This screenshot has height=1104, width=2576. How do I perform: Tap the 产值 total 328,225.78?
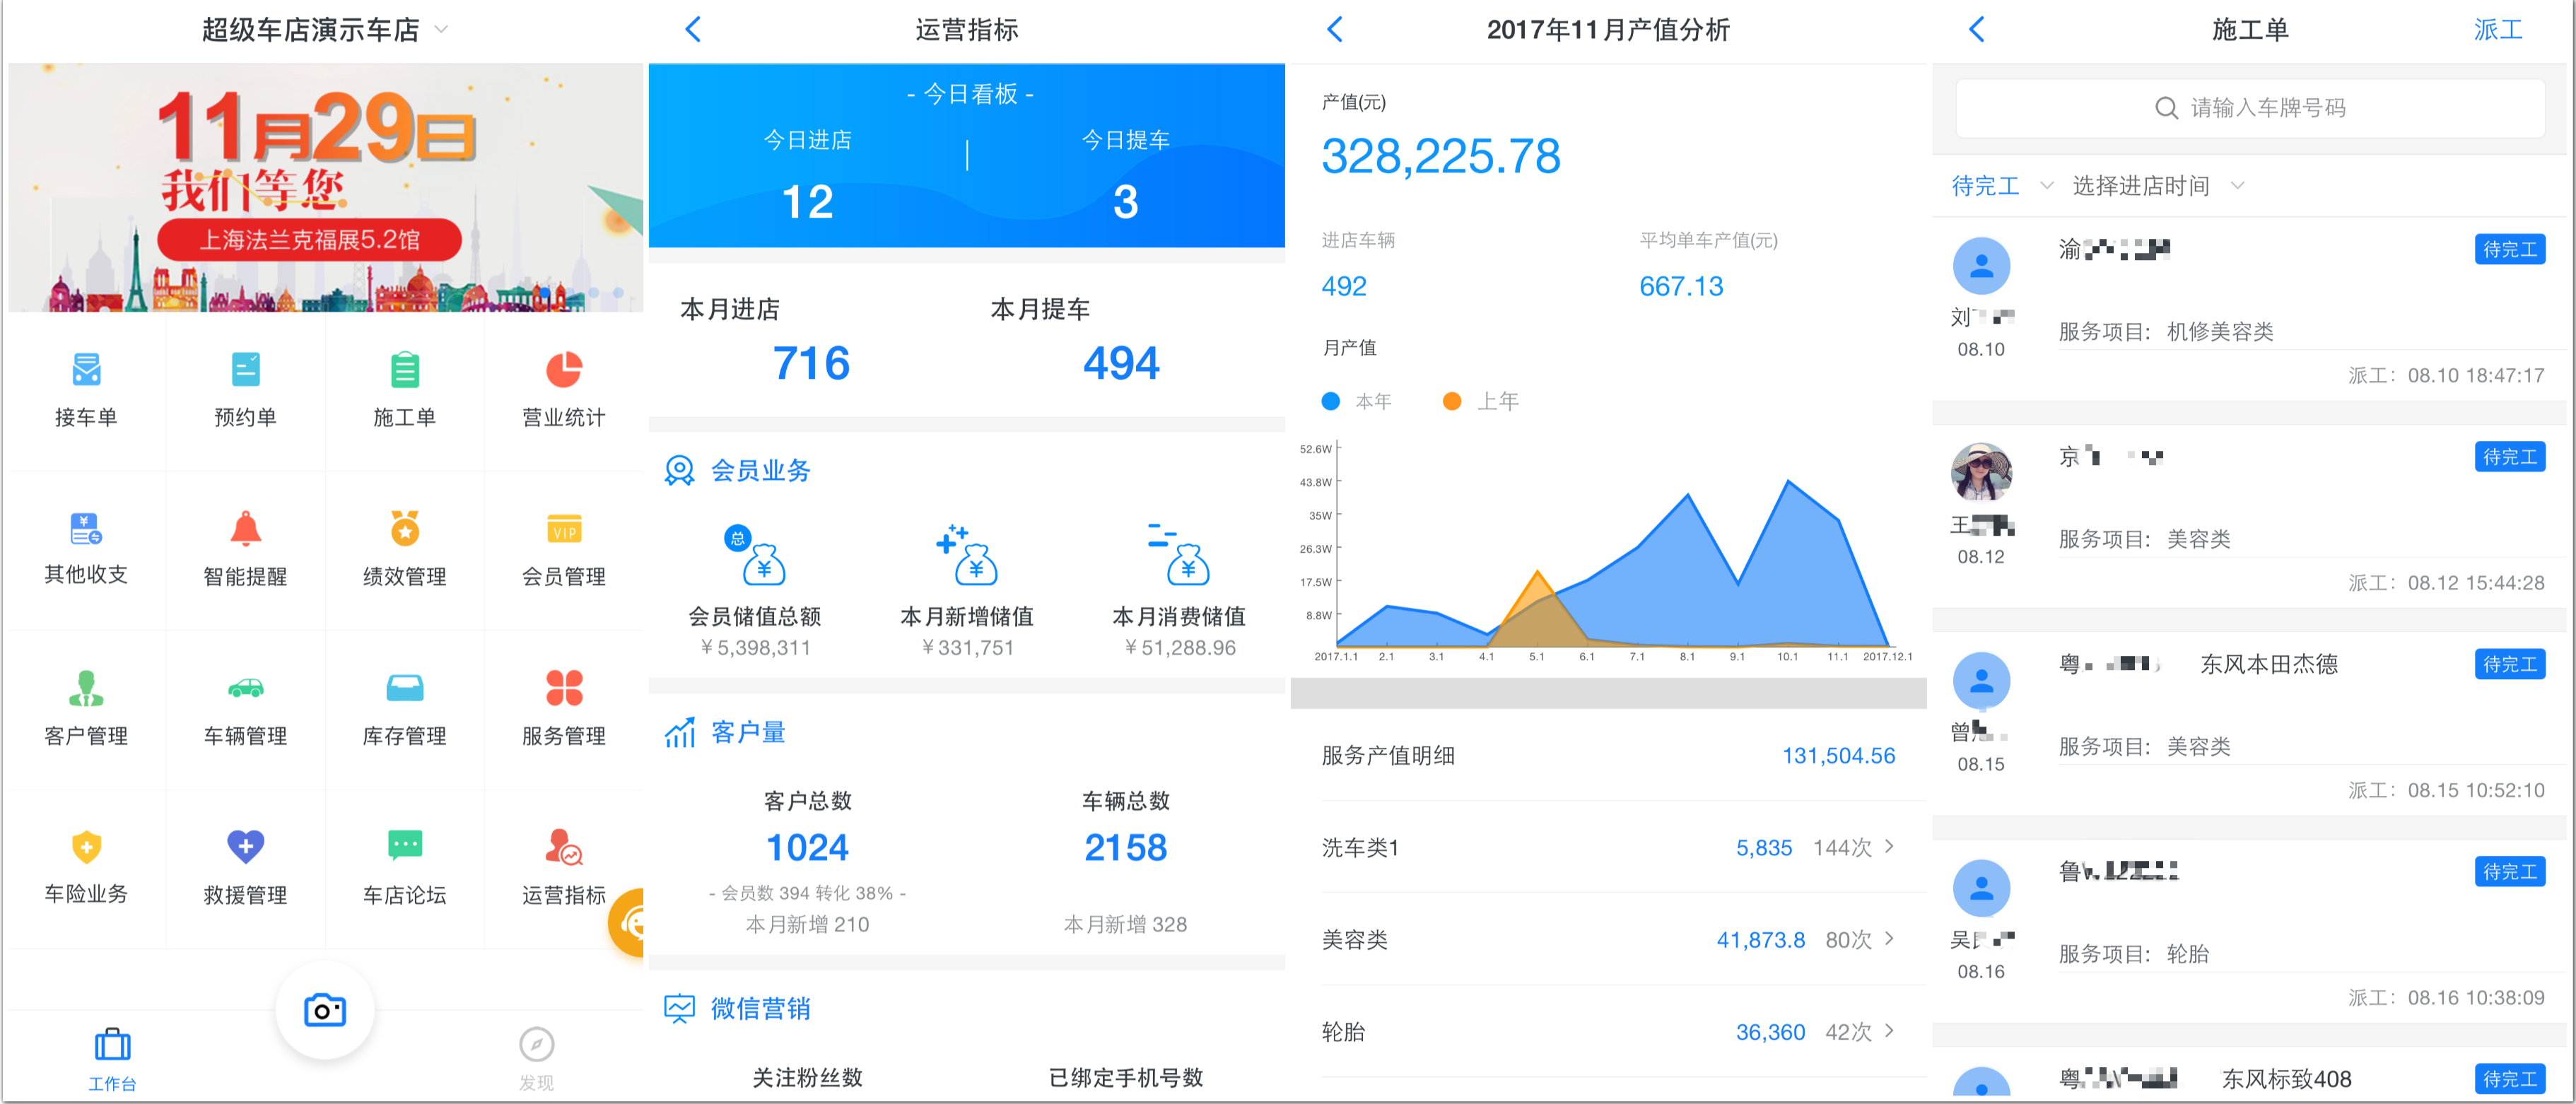click(x=1440, y=156)
